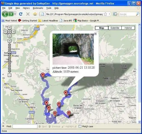The image size is (142, 134).
Task: Click the picture time text in bubble
Action: click(74, 68)
